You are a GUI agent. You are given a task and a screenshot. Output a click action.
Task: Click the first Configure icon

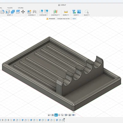(41, 12)
